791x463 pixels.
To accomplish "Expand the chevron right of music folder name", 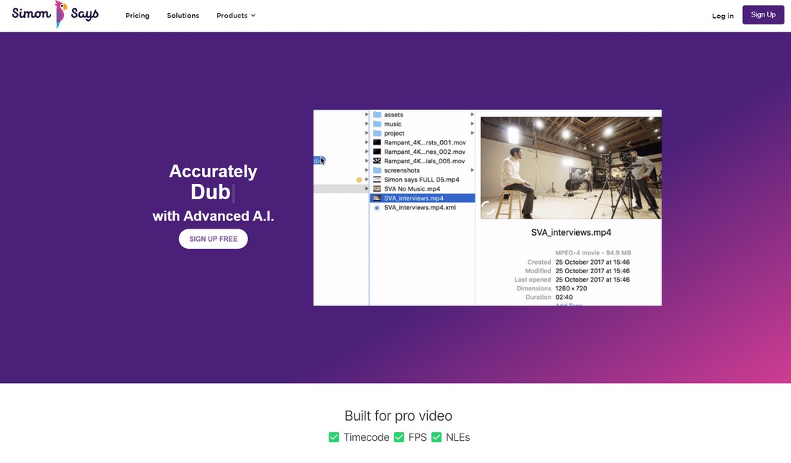I will coord(472,124).
